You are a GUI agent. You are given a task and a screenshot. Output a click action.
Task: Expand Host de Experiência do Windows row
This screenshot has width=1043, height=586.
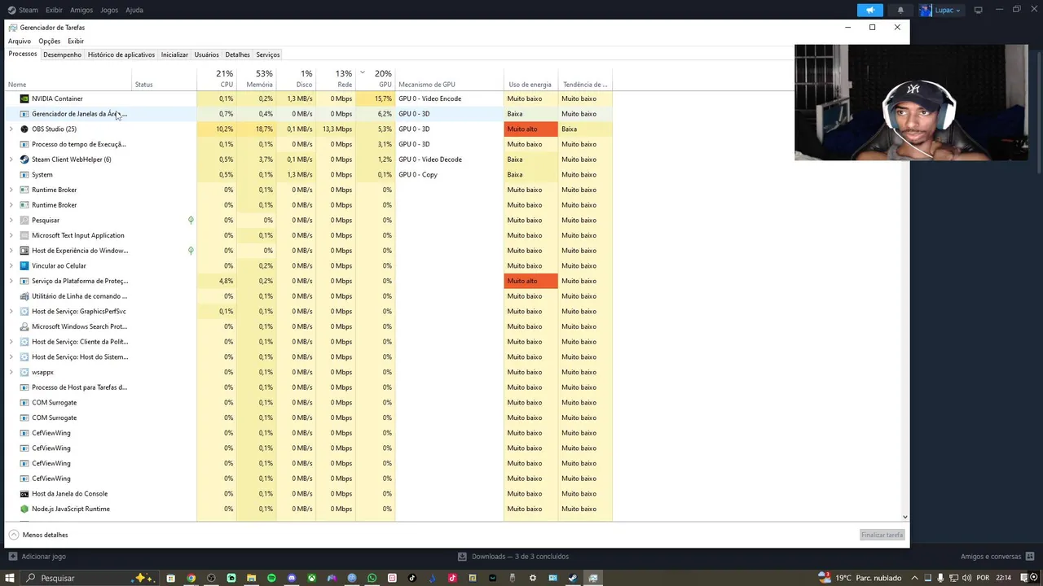tap(11, 251)
